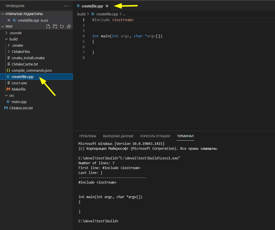Expand the .vscode folder

(15, 33)
